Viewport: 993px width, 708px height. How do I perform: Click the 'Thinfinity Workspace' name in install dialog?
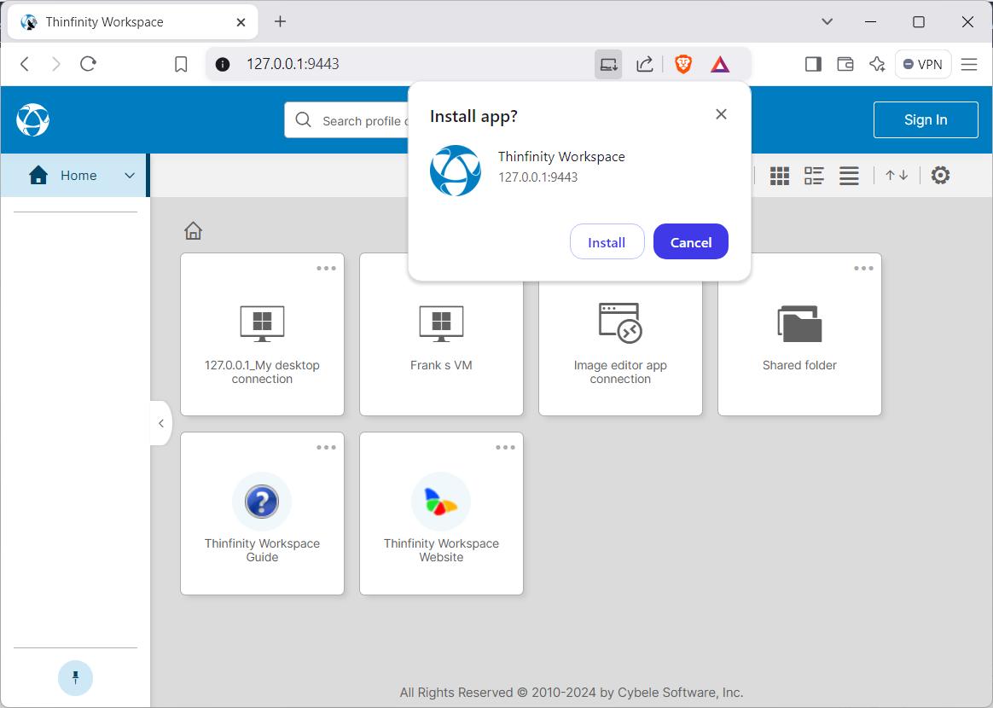pos(561,156)
